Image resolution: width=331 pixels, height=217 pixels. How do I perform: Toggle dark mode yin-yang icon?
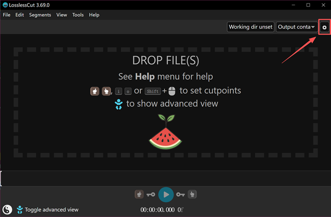(x=7, y=209)
